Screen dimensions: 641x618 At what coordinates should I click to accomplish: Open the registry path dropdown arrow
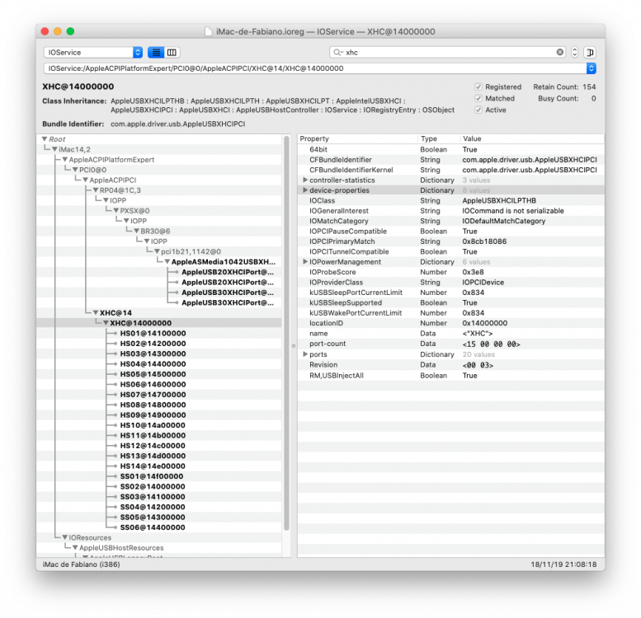click(591, 68)
